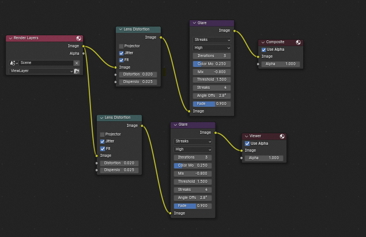Image resolution: width=366 pixels, height=237 pixels.
Task: Collapse the upper Glare node
Action: point(194,23)
